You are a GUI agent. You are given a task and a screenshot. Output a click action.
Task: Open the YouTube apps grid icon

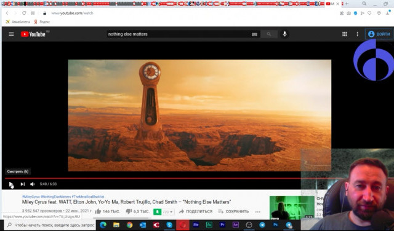[345, 34]
